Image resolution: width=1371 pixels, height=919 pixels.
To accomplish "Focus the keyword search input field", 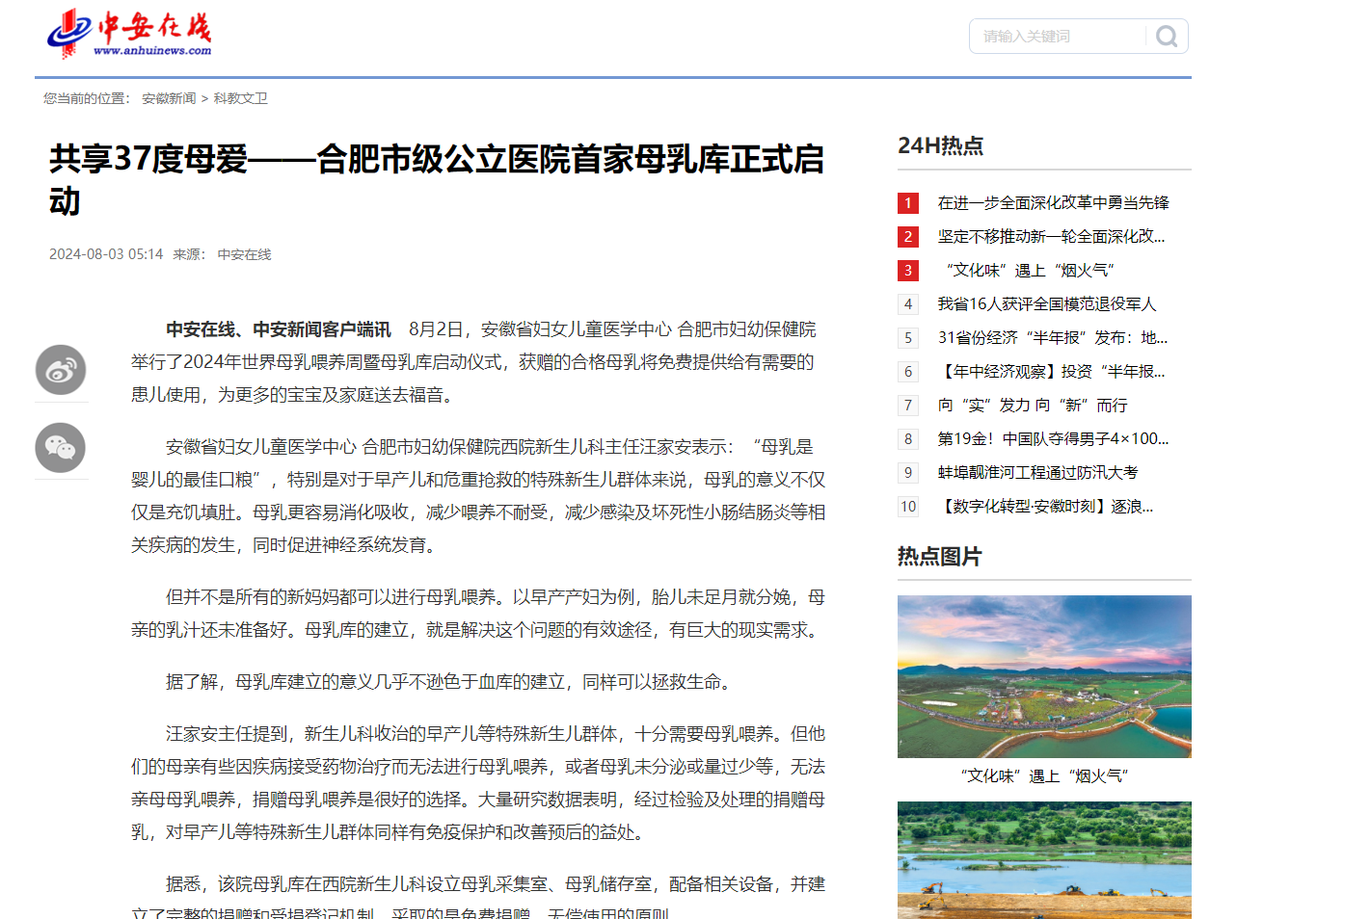I will [x=1059, y=37].
